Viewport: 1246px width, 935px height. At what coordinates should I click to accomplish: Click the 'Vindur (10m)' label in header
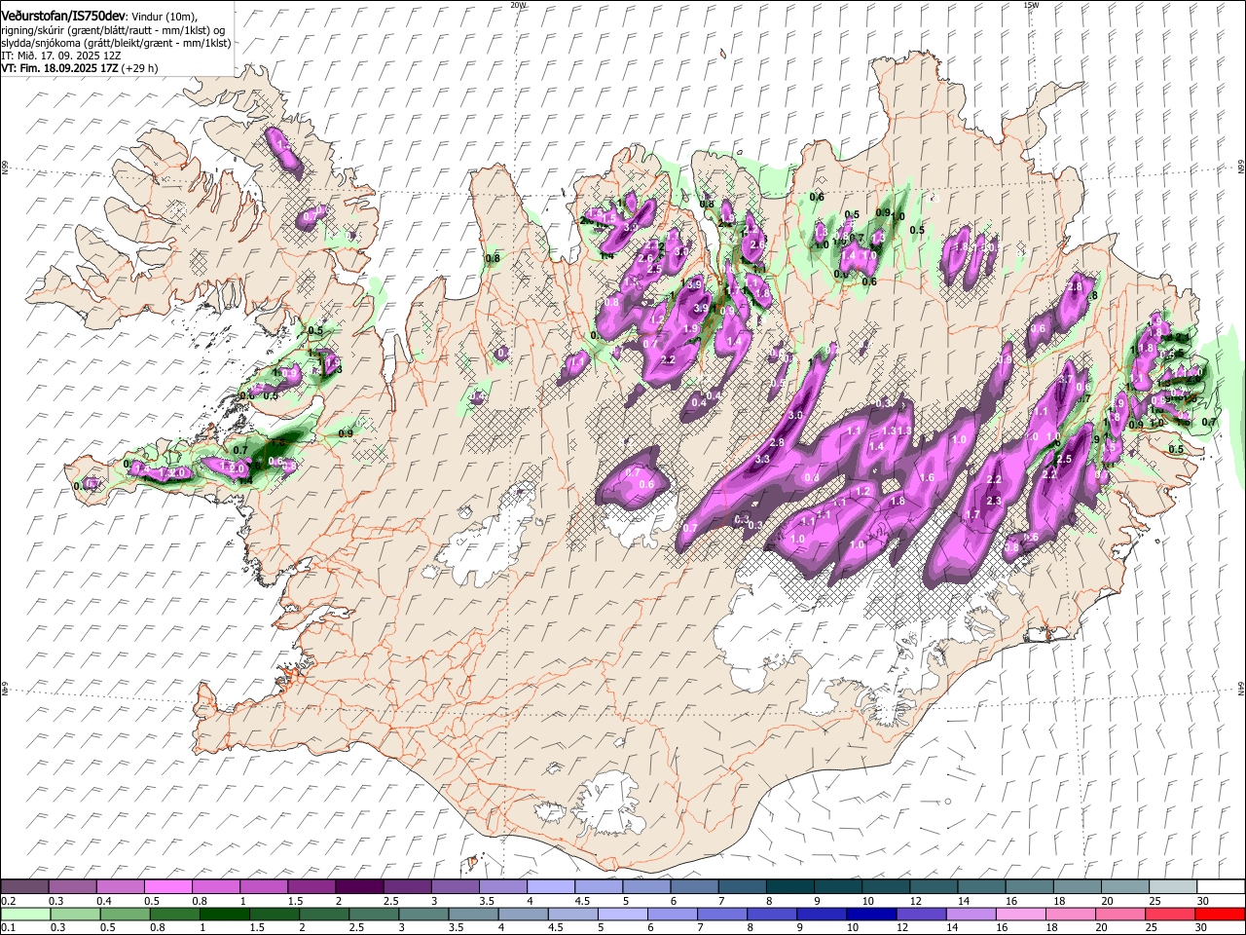tap(165, 17)
